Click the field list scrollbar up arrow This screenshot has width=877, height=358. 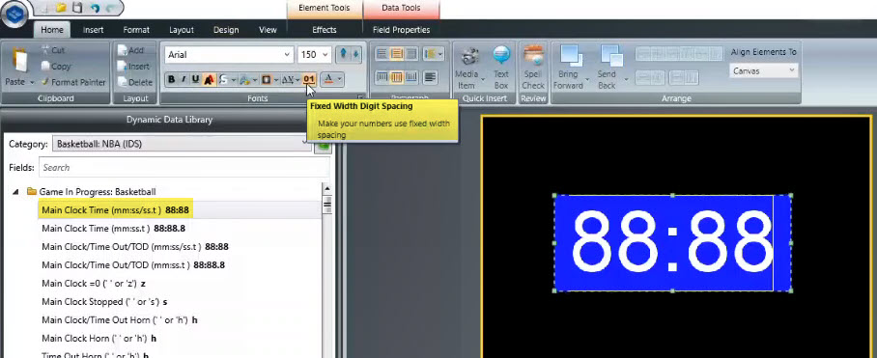327,189
